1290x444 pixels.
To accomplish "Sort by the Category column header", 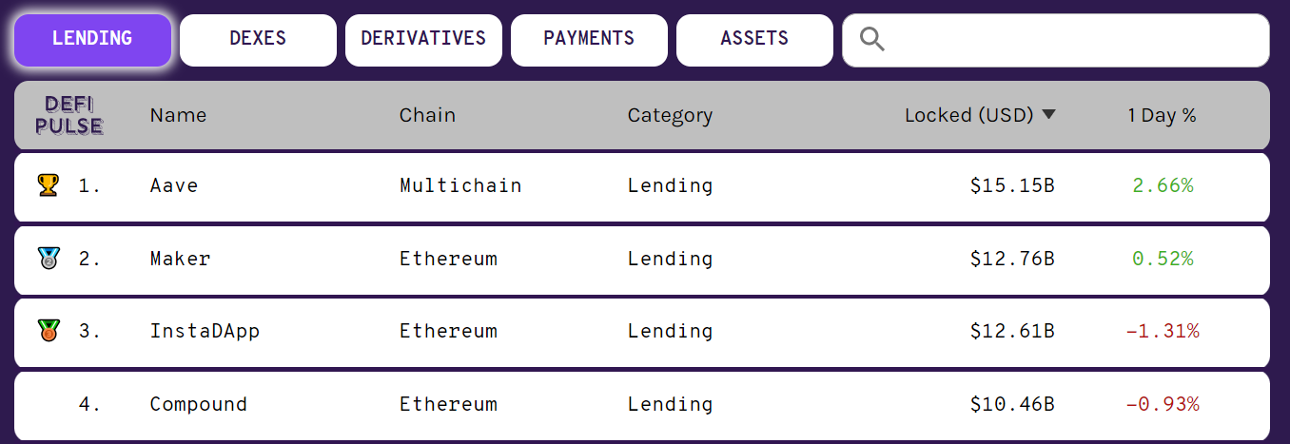I will pyautogui.click(x=670, y=115).
